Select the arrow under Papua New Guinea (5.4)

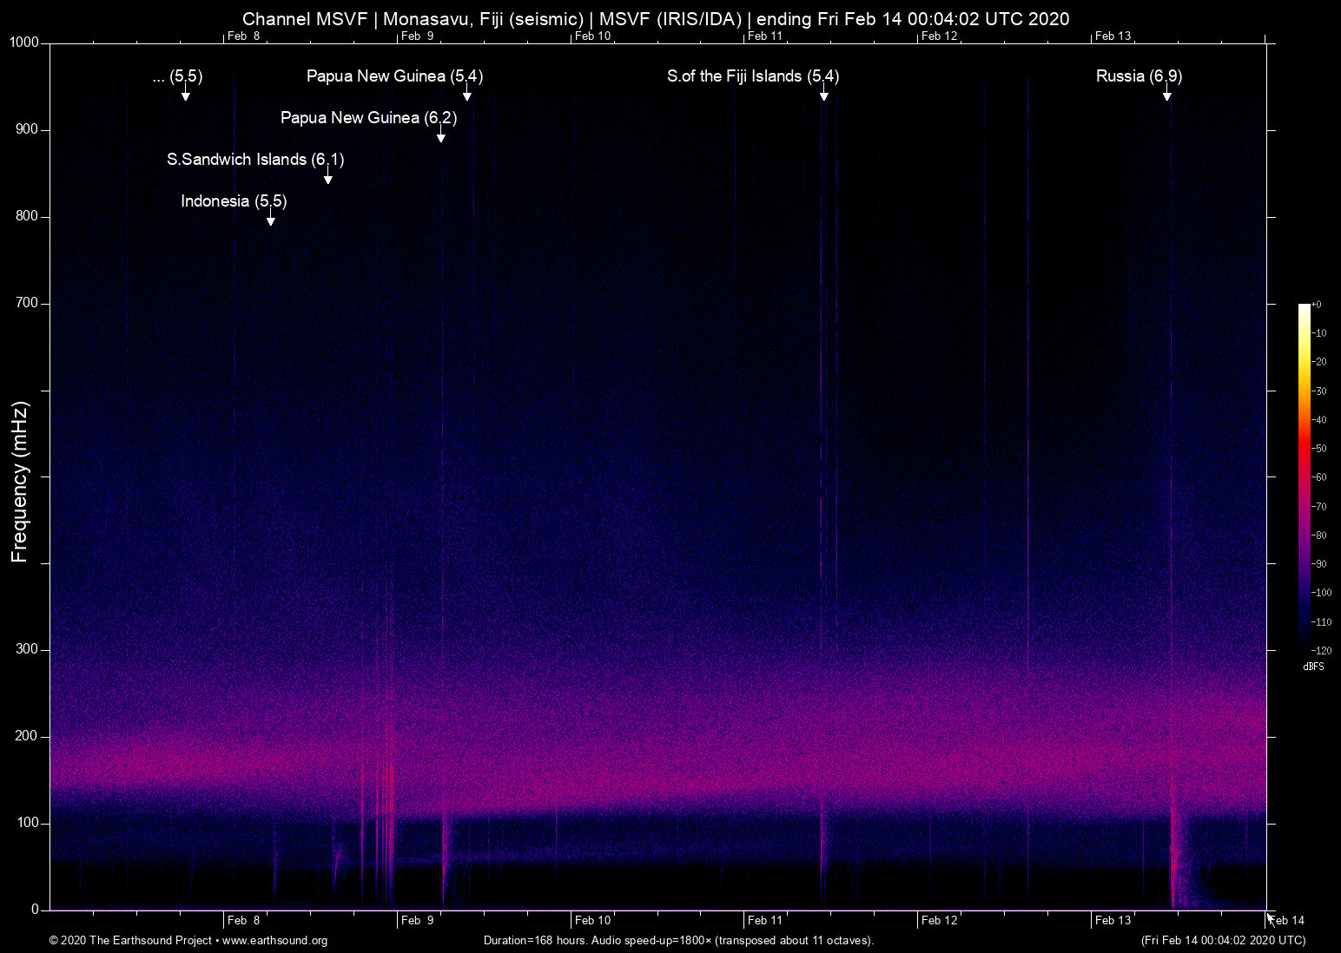(x=466, y=95)
